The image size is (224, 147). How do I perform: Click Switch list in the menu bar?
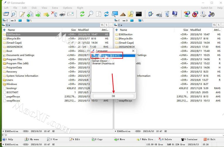point(207,8)
